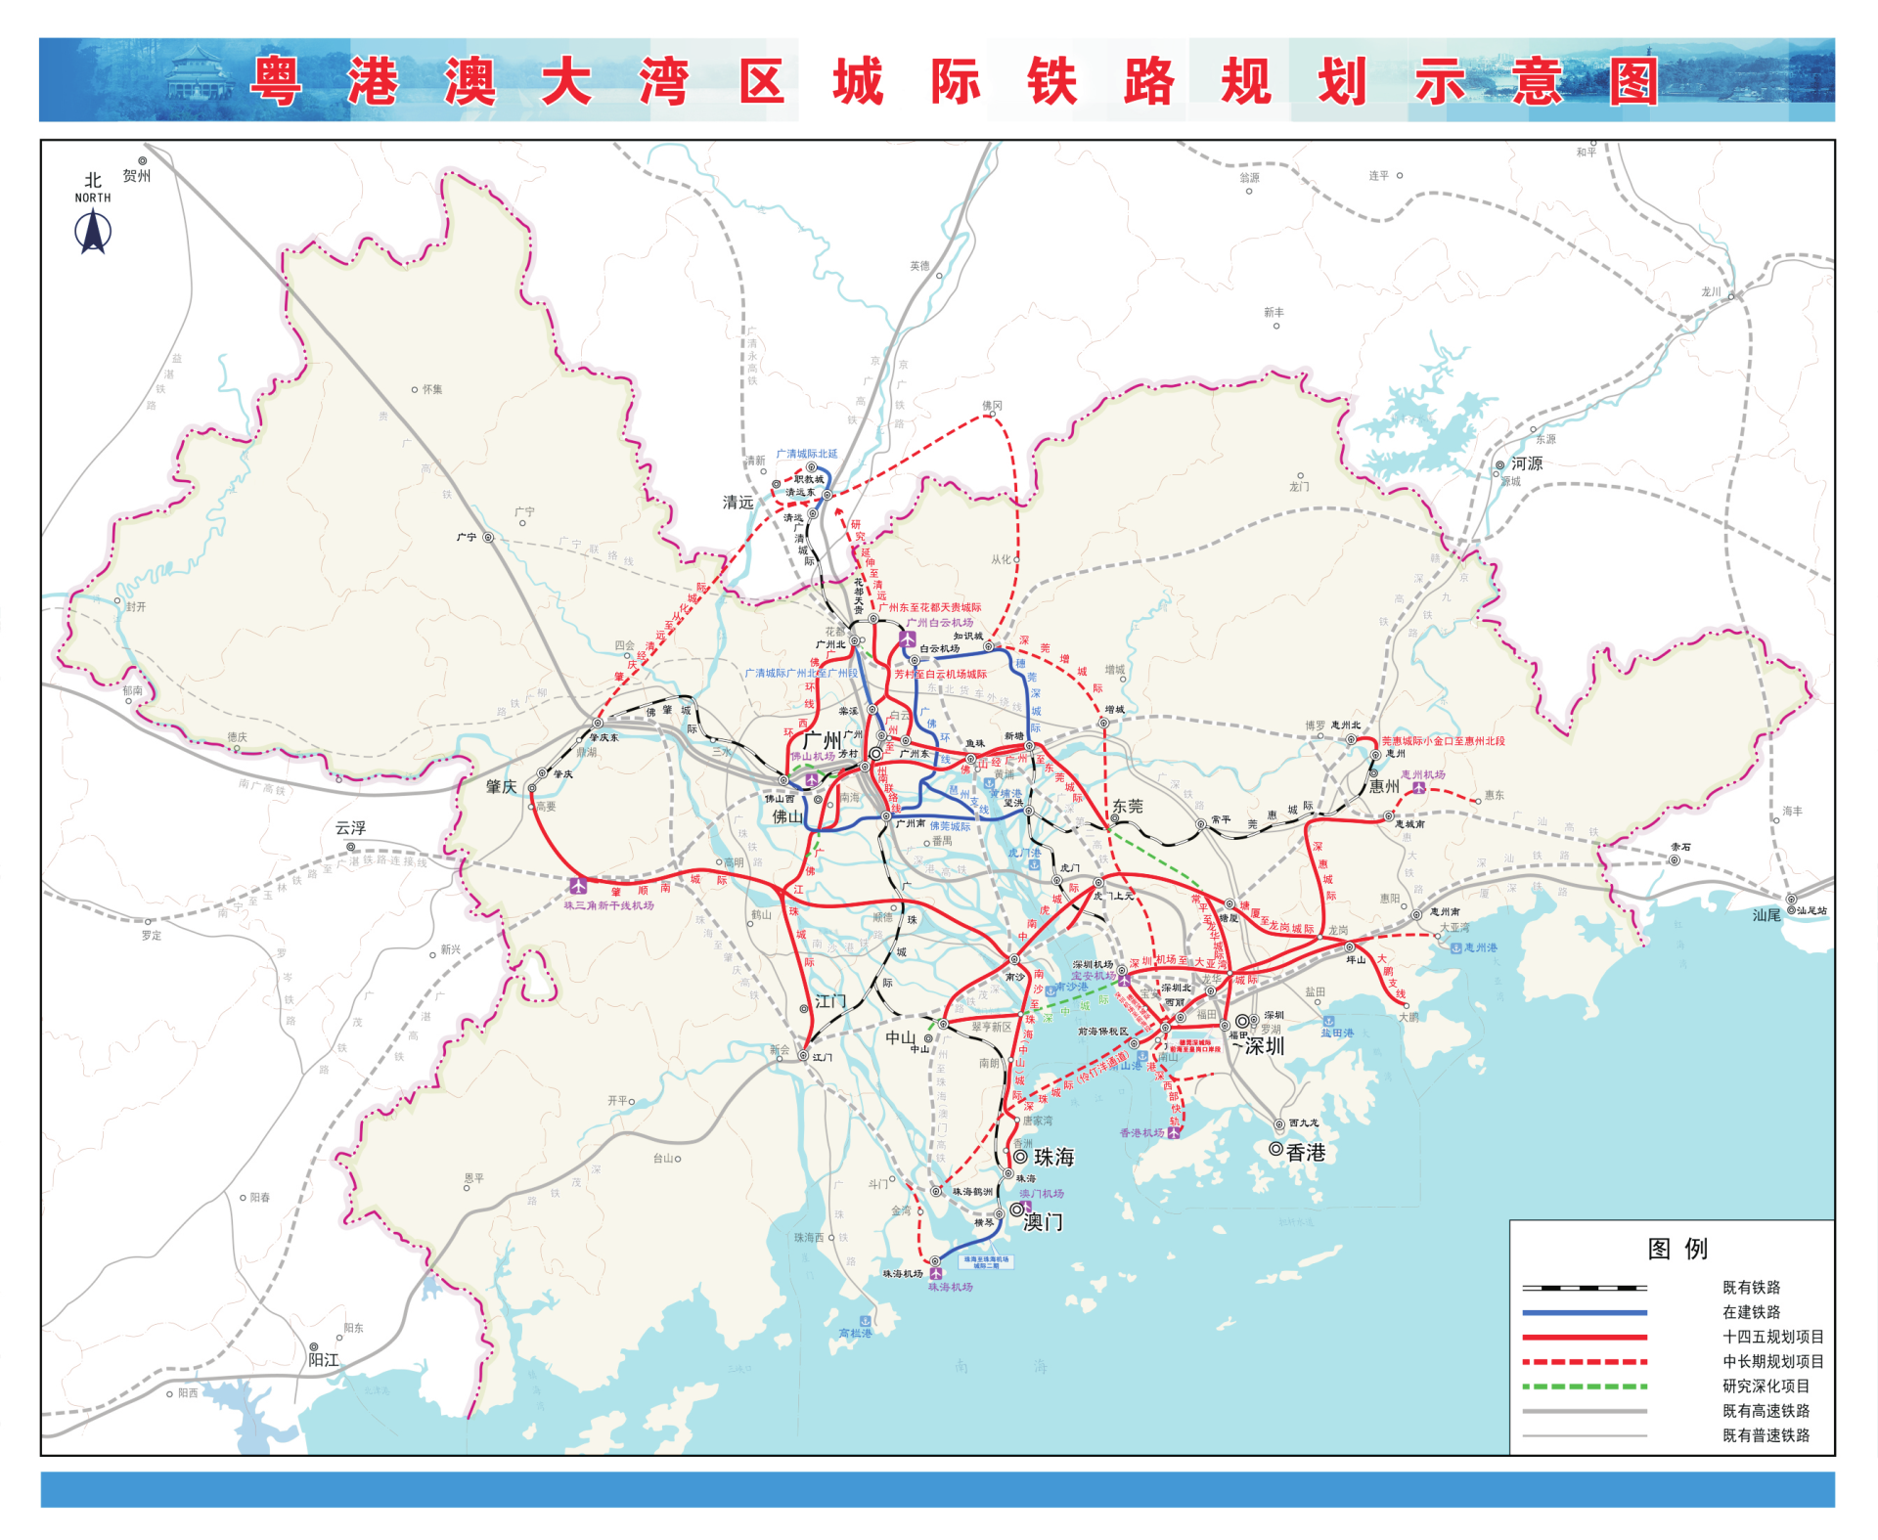Click the 惠州机场 airport icon

pyautogui.click(x=1418, y=787)
